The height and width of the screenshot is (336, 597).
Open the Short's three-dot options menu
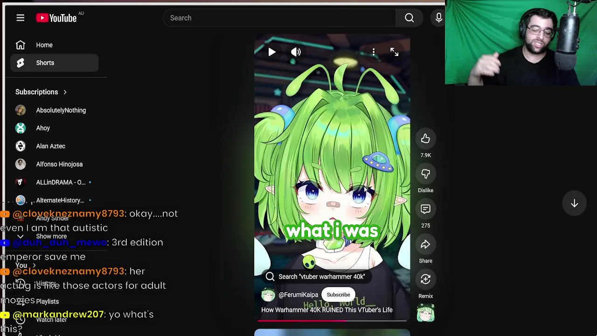[x=374, y=52]
